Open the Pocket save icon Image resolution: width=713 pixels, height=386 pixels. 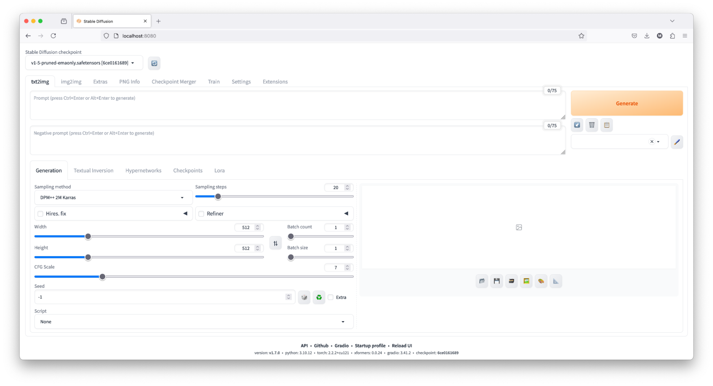point(634,36)
